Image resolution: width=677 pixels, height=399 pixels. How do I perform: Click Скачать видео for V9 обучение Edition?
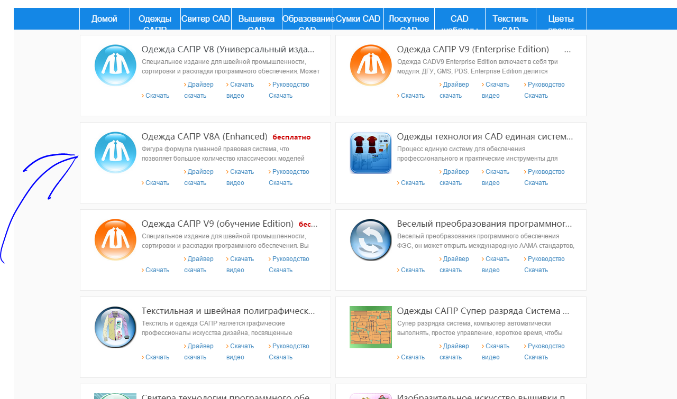(240, 264)
